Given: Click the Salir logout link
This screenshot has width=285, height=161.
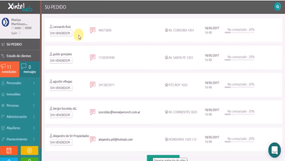Looking at the screenshot, I should pos(15,33).
